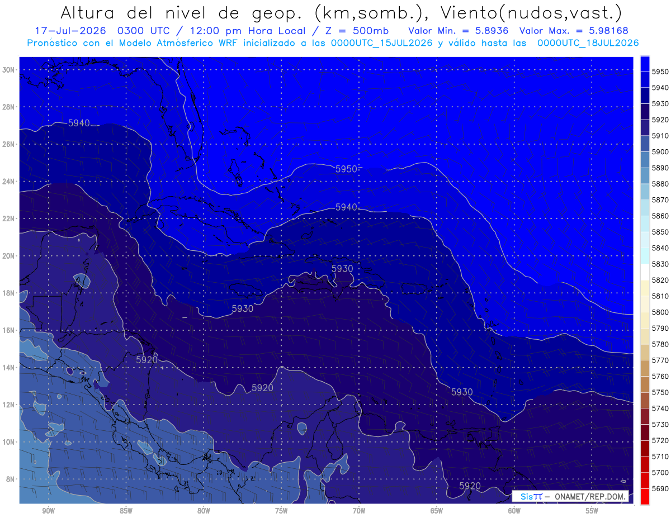Viewport: 671px width, 518px height.
Task: Click the 5930 contour label south of Jamaica
Action: point(243,308)
